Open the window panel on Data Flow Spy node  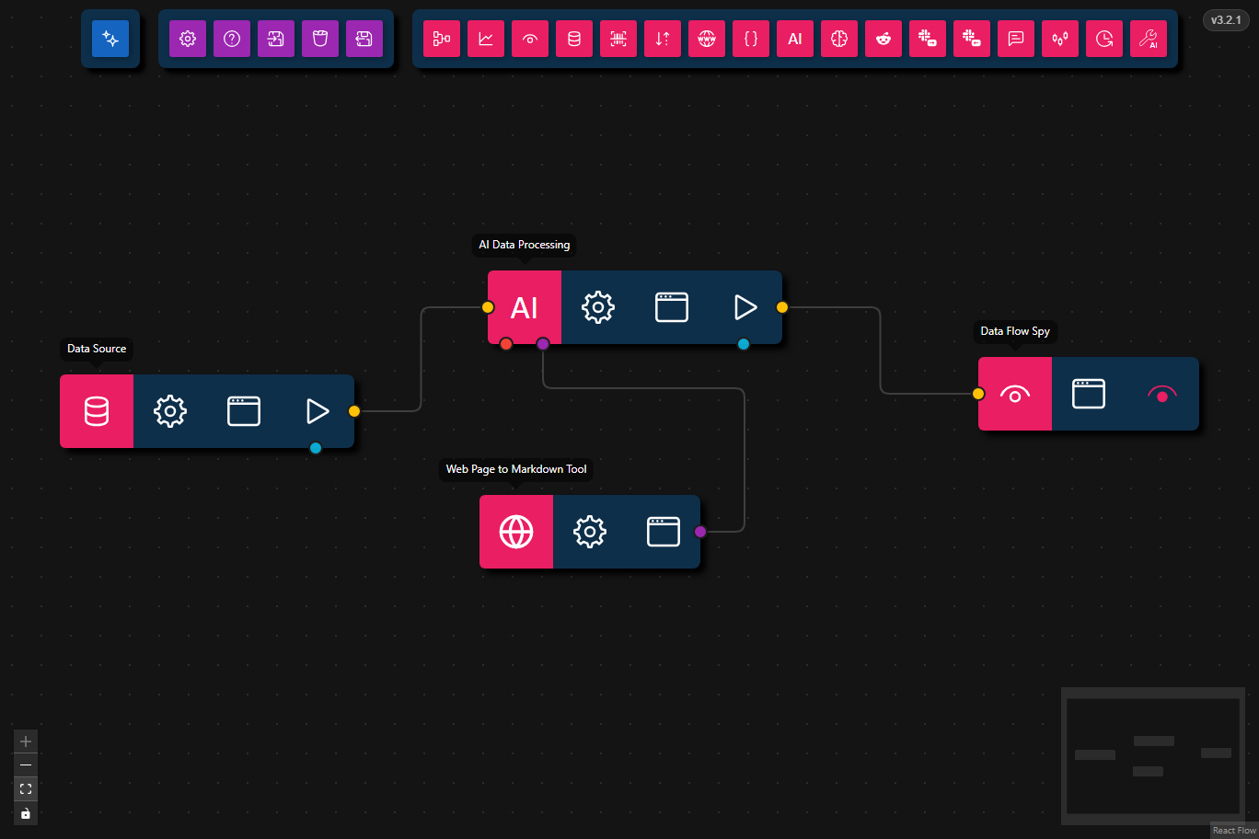1089,394
